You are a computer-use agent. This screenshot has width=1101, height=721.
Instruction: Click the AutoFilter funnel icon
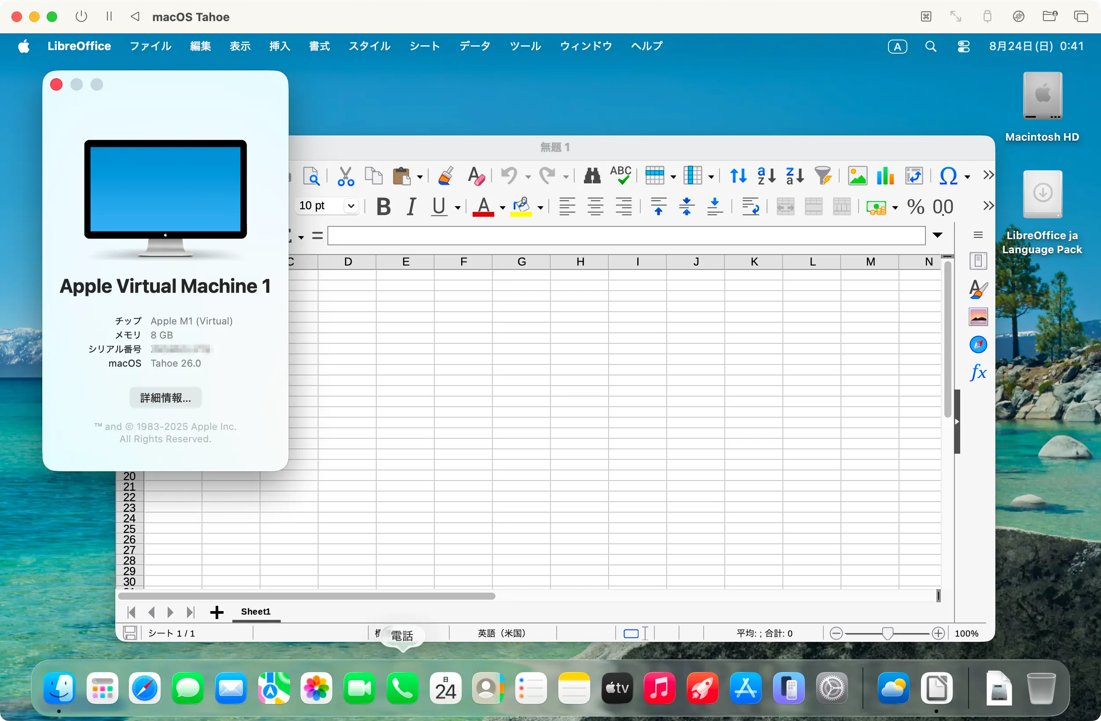(x=823, y=176)
